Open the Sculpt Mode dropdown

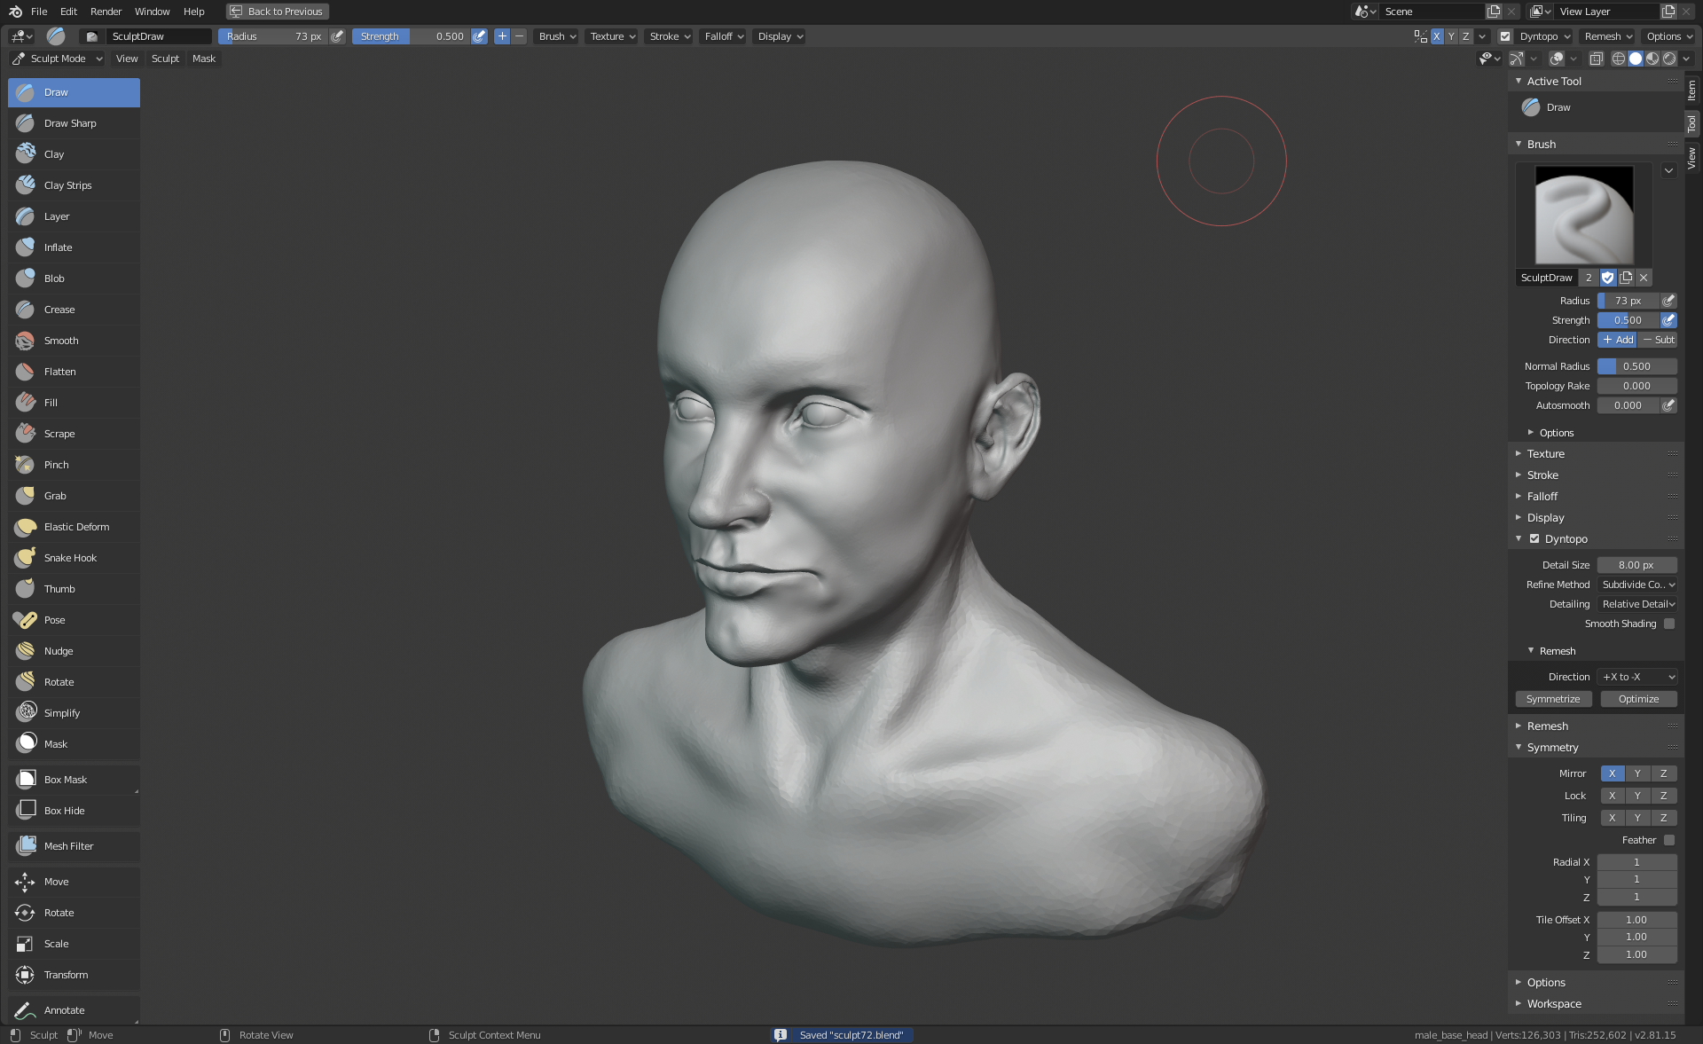(58, 59)
